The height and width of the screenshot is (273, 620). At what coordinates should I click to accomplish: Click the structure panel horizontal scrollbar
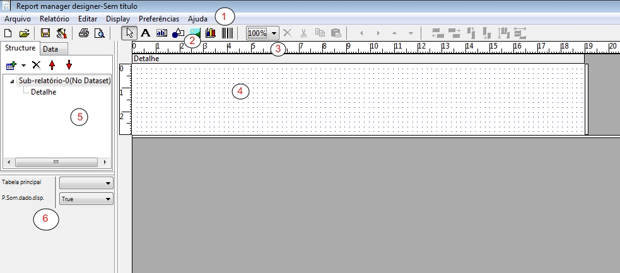click(56, 162)
